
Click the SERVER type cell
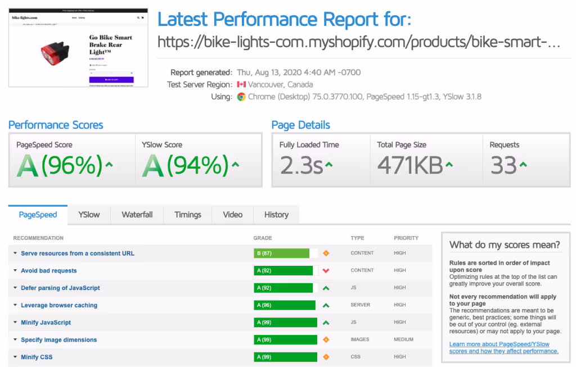[361, 305]
